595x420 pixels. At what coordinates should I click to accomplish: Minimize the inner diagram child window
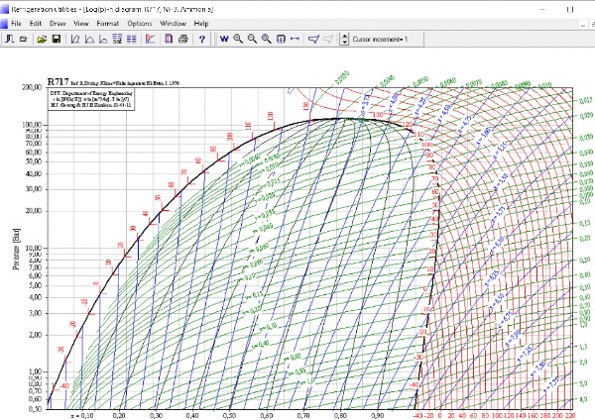[x=583, y=24]
